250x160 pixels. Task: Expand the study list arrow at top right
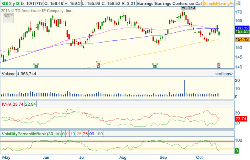tap(238, 3)
